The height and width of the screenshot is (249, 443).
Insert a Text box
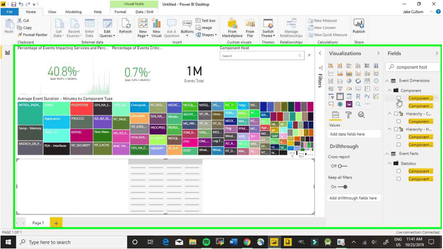click(x=206, y=21)
